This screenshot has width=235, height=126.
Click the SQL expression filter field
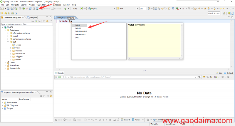point(129,77)
